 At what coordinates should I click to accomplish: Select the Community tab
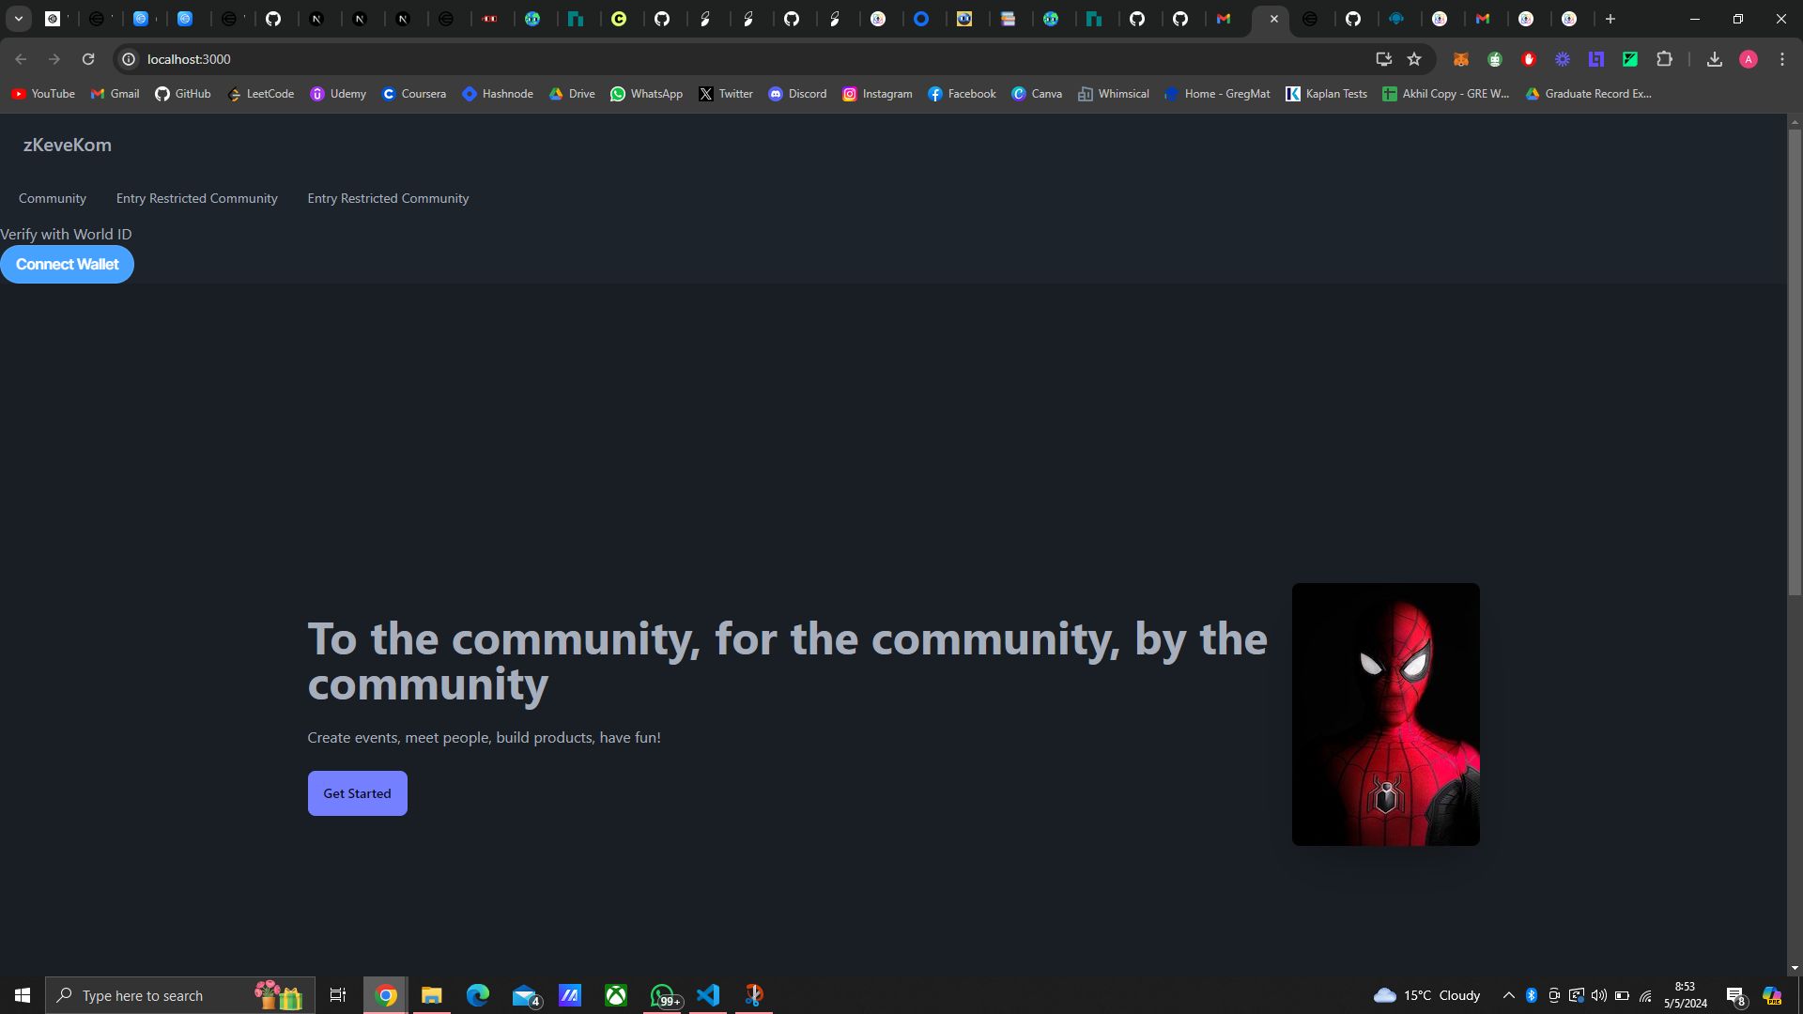(x=52, y=198)
